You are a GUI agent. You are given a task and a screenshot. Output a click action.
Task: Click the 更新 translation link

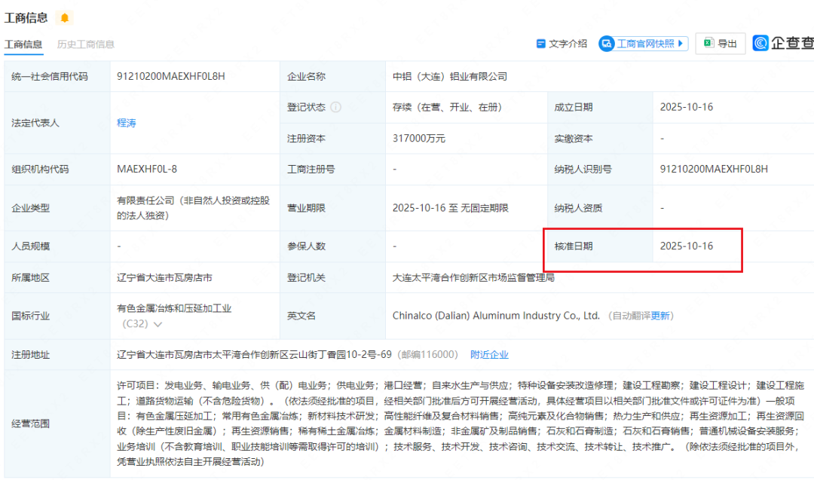(659, 316)
